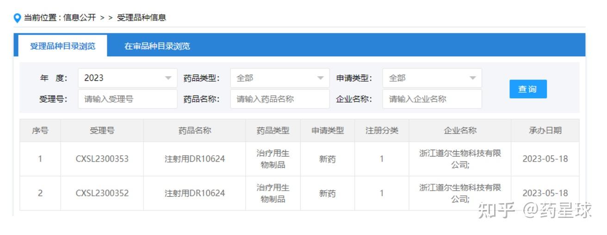Expand the 药品类型 dropdown set to 全部
This screenshot has height=235, width=607.
[280, 78]
